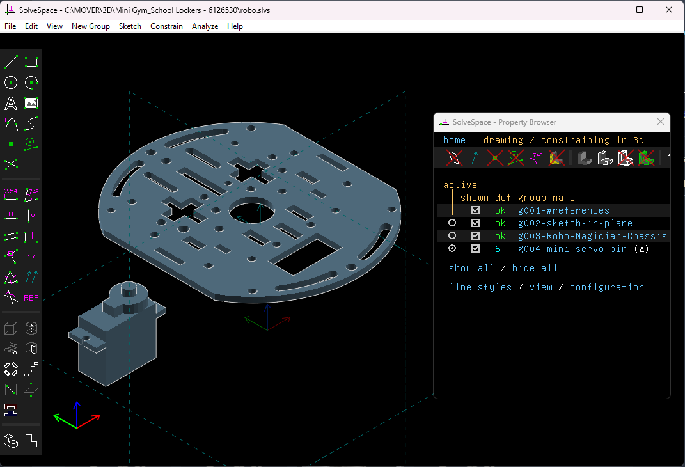The height and width of the screenshot is (467, 685).
Task: Open the g001-#references group page
Action: (563, 210)
